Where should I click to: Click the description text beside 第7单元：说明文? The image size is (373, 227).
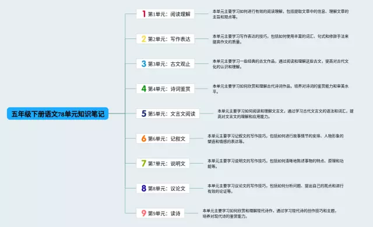coord(276,164)
